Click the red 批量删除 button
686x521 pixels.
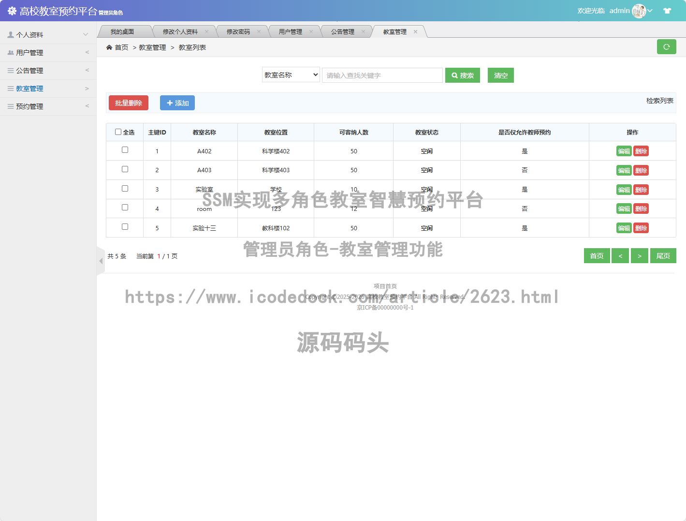point(128,103)
